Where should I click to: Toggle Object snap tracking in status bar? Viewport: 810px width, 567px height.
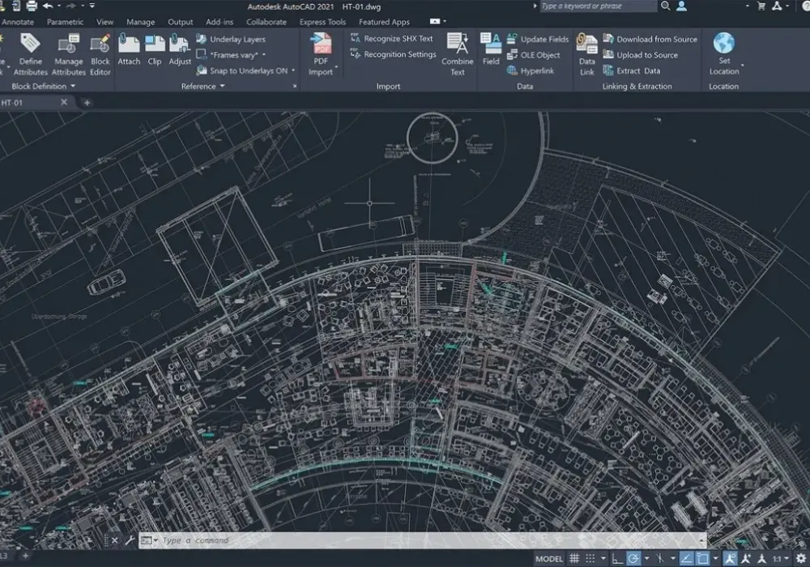click(x=686, y=558)
